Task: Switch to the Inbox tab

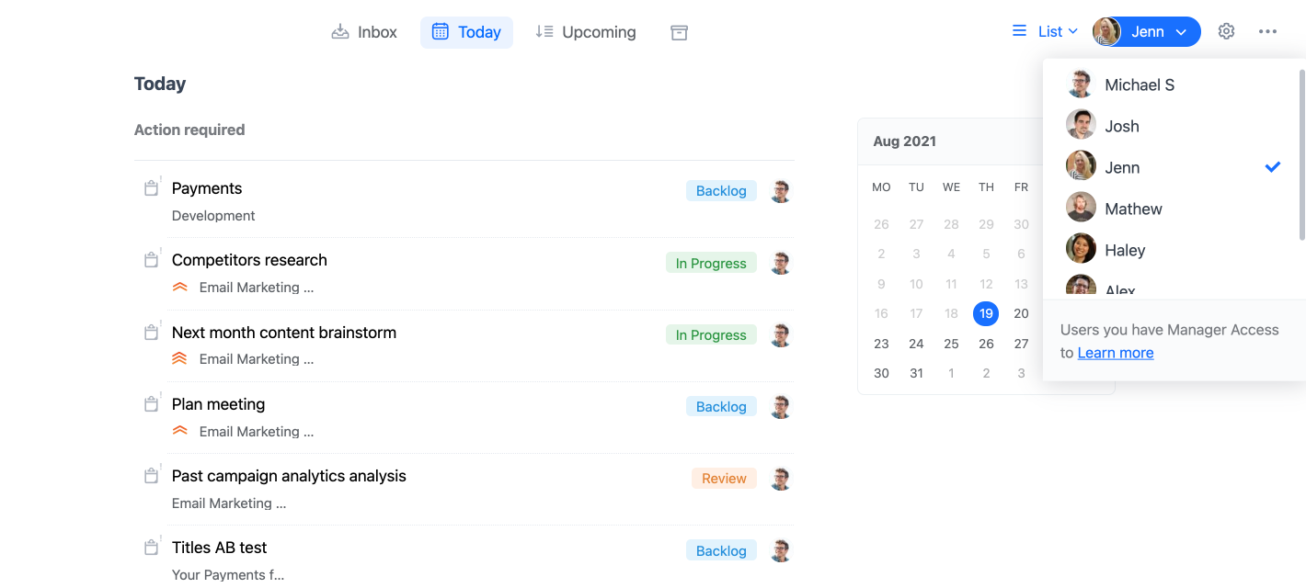Action: (x=364, y=32)
